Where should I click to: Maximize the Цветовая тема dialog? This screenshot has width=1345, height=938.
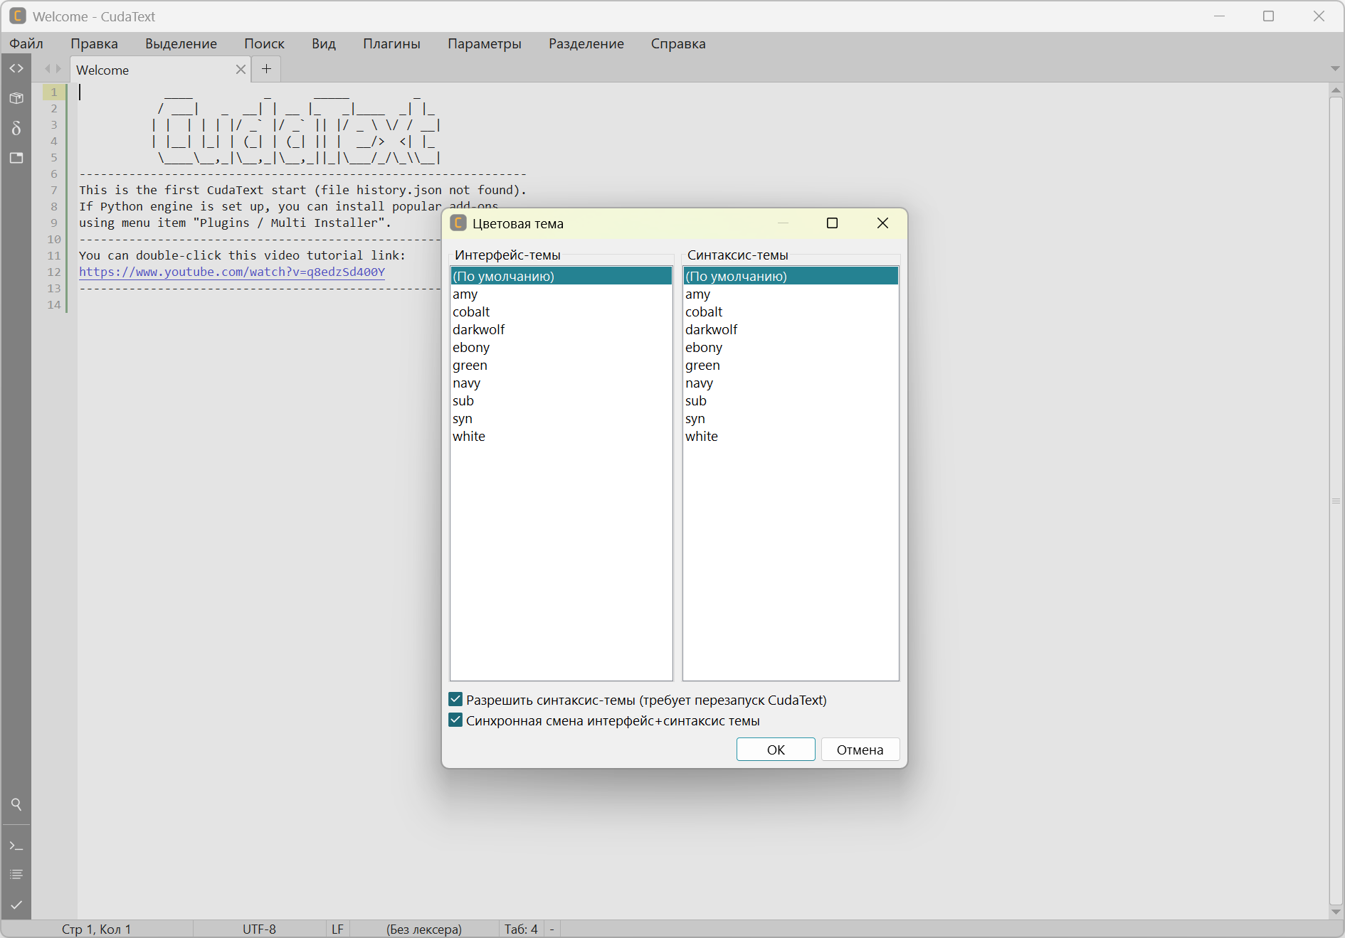832,223
